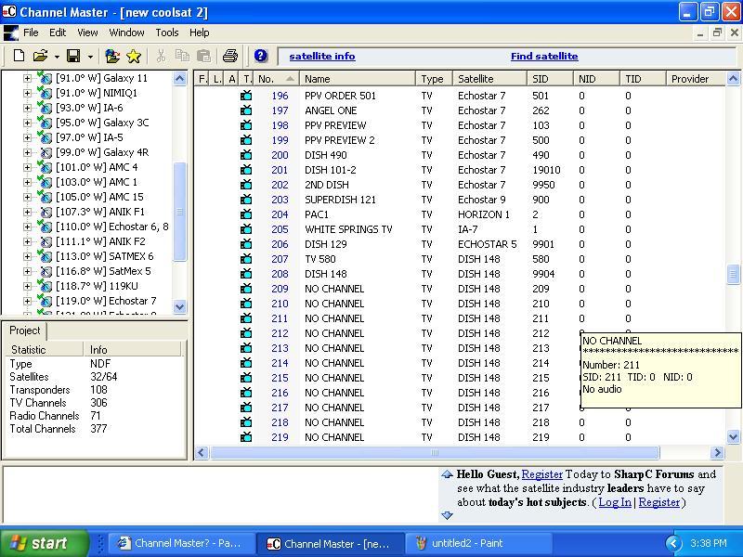
Task: Open help with the blue question mark icon
Action: [261, 56]
